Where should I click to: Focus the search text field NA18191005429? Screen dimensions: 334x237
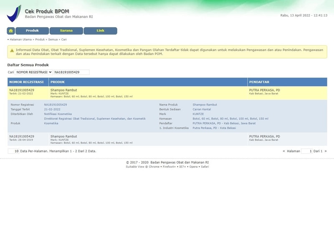71,72
